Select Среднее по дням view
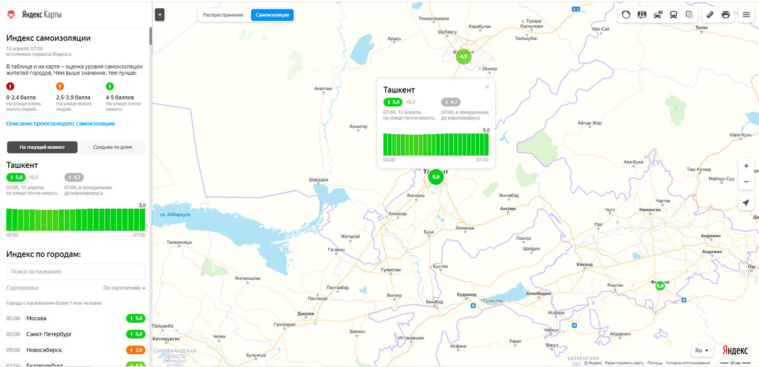The width and height of the screenshot is (759, 367). (112, 147)
